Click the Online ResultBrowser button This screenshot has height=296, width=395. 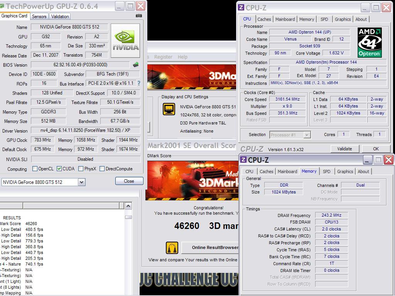(210, 247)
